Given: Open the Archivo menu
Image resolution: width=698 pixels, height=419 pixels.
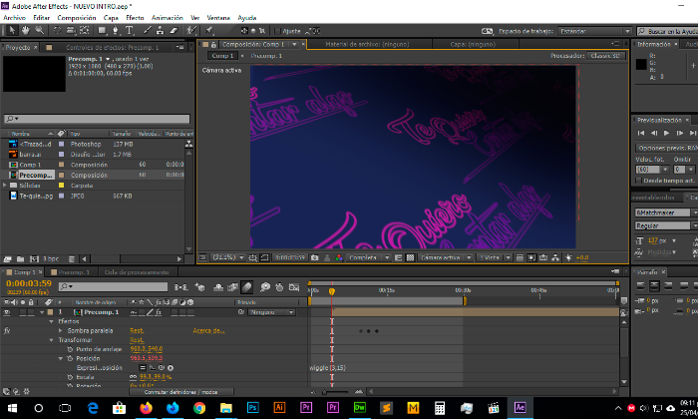Looking at the screenshot, I should [x=14, y=18].
